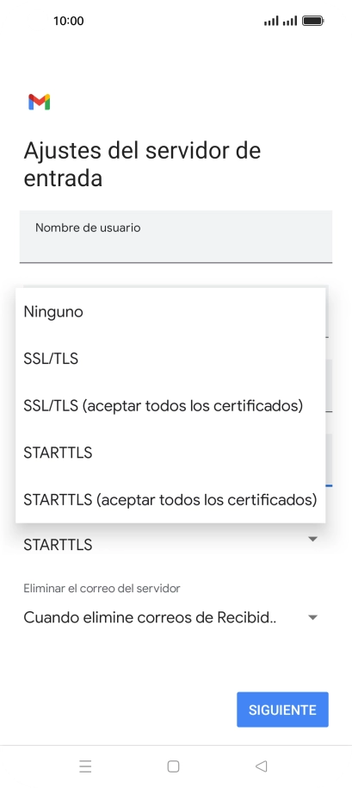Tap the 10:00 clock in the status bar
Screen dimensions: 352x788
[69, 21]
